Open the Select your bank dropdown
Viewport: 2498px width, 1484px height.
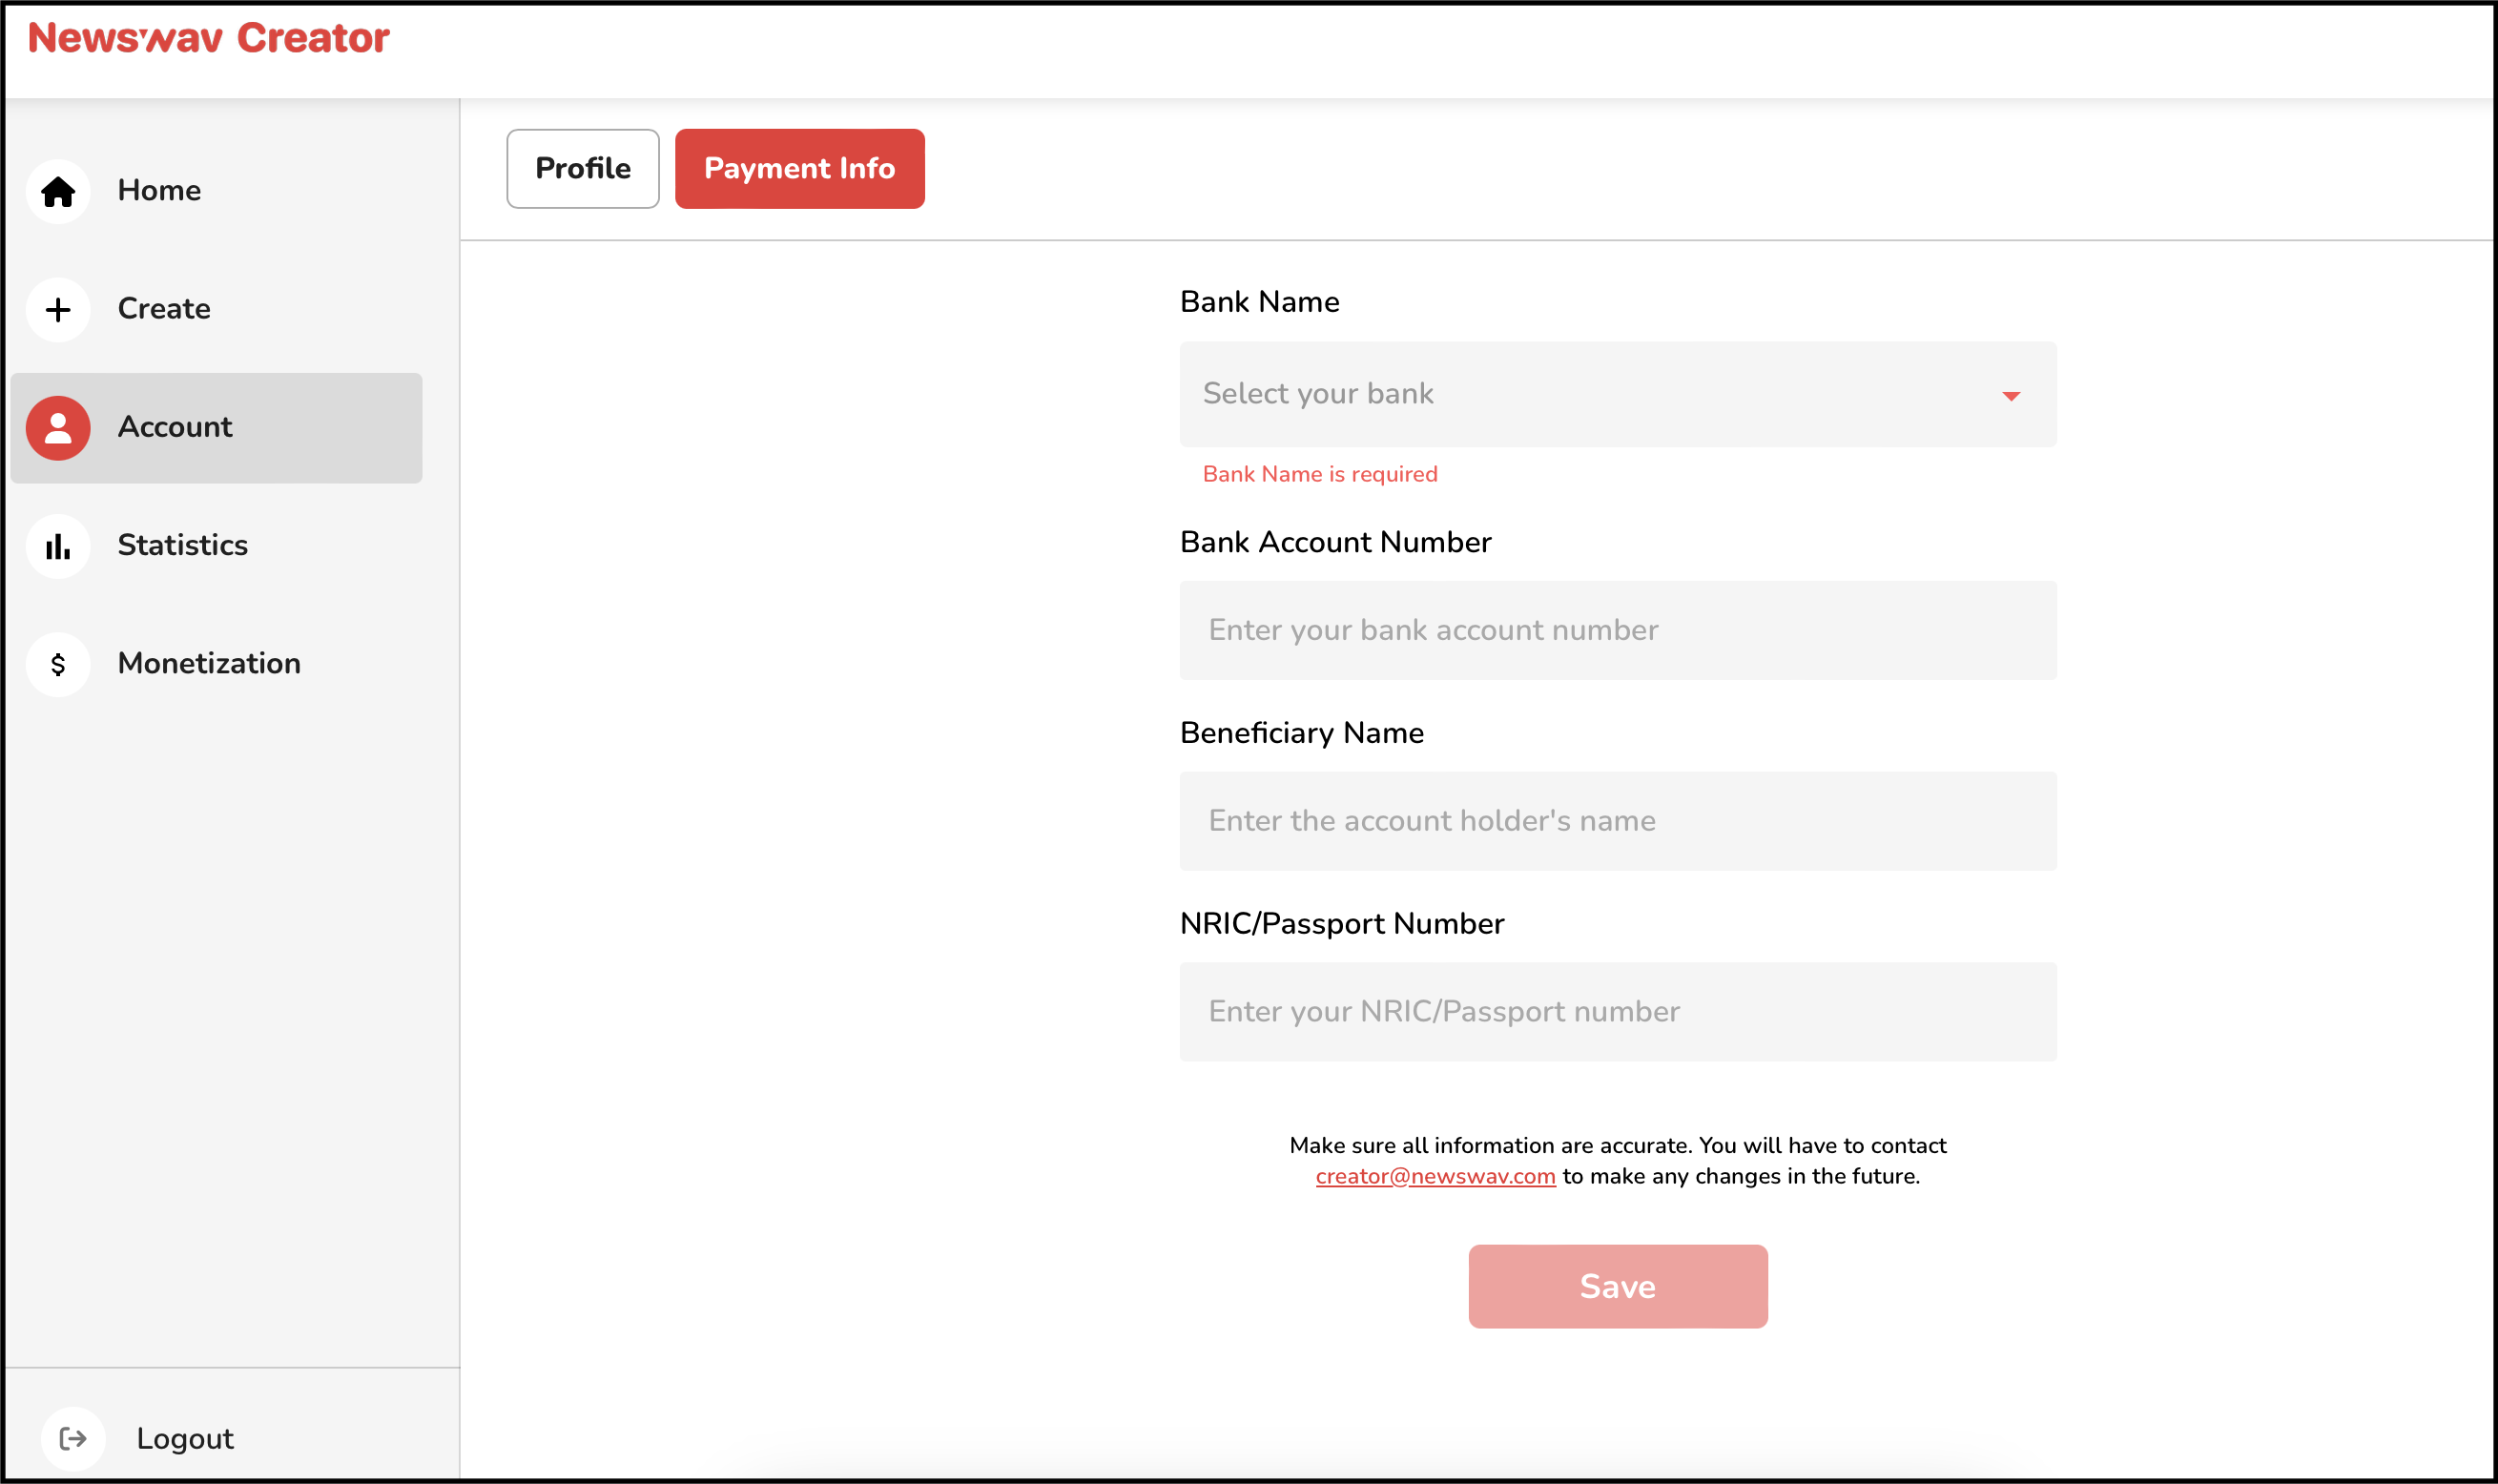click(x=1618, y=394)
